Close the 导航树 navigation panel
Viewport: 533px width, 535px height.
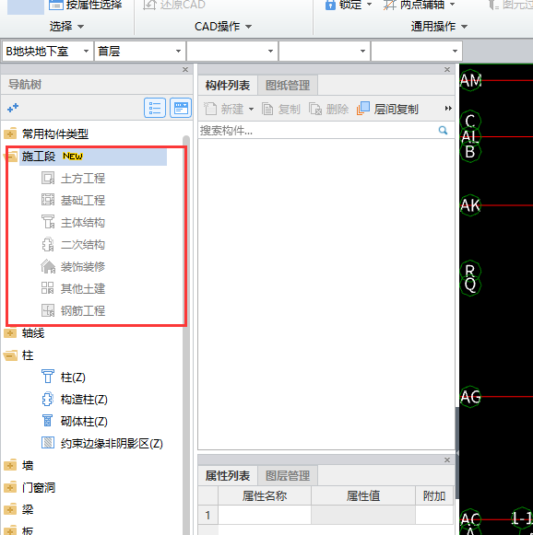[x=185, y=70]
